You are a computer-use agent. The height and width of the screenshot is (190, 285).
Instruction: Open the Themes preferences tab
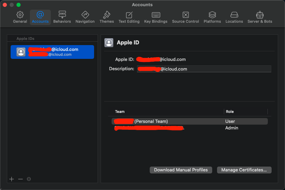point(107,18)
